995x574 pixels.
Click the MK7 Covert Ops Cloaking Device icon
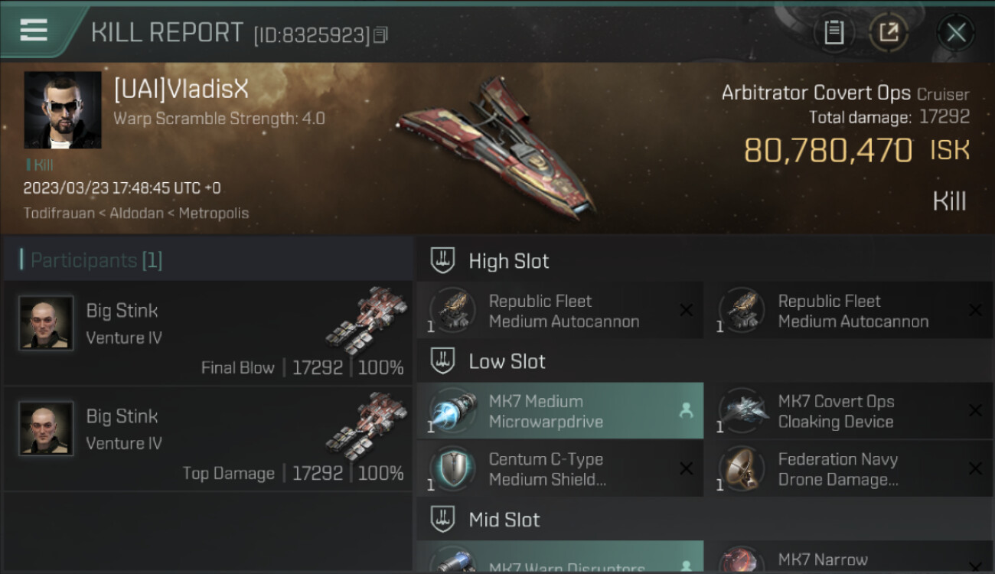(742, 411)
